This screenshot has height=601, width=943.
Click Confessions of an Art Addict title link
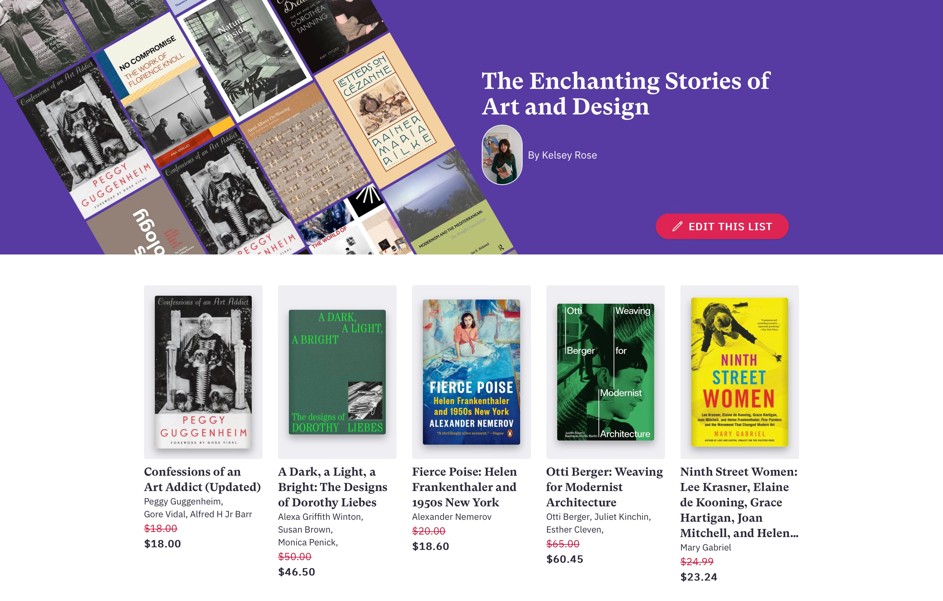tap(202, 479)
